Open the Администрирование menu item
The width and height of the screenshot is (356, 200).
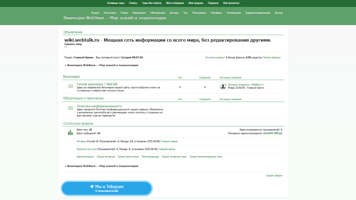[x=258, y=13]
